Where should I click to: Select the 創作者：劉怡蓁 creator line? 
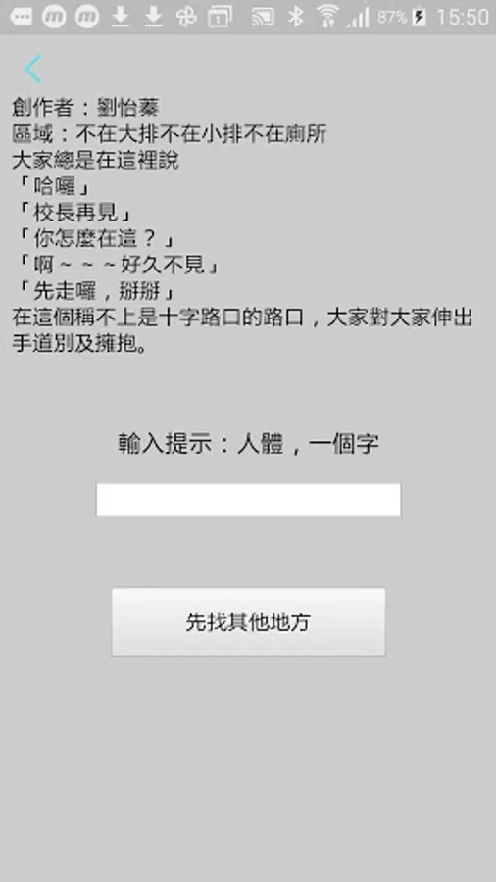[x=85, y=107]
